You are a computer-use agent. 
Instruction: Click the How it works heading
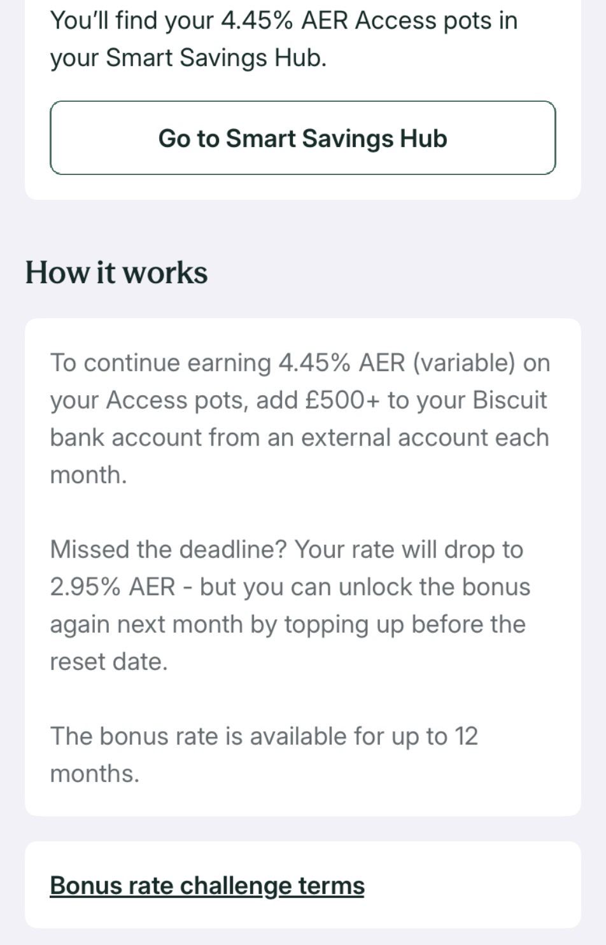[116, 272]
